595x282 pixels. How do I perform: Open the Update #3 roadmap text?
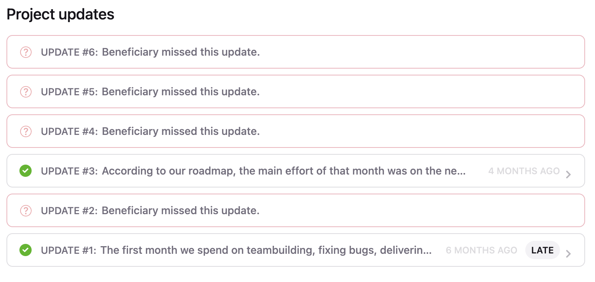[x=284, y=171]
